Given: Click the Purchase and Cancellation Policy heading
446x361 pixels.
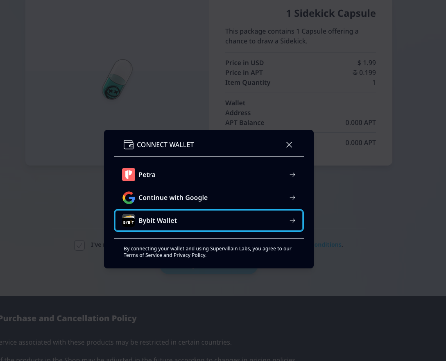Looking at the screenshot, I should point(68,318).
